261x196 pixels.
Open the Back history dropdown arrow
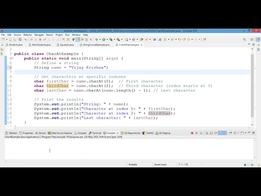pyautogui.click(x=192, y=40)
